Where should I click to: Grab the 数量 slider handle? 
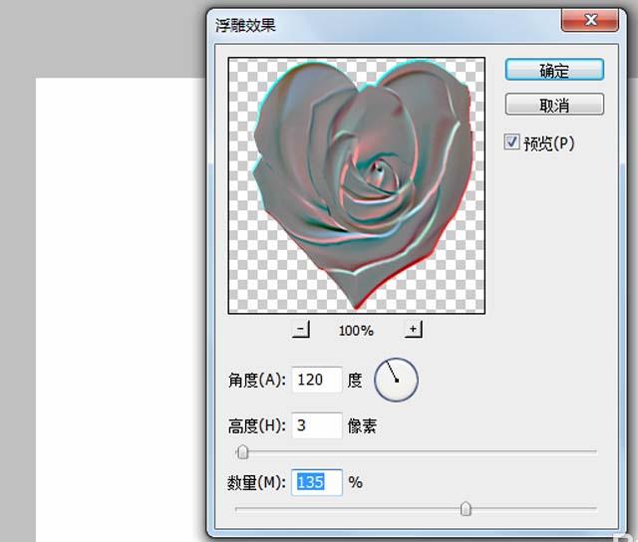point(466,508)
